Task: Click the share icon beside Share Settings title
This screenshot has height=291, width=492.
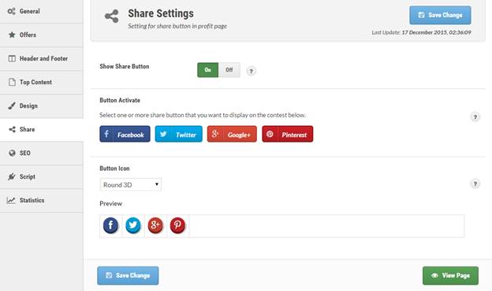Action: coord(112,17)
